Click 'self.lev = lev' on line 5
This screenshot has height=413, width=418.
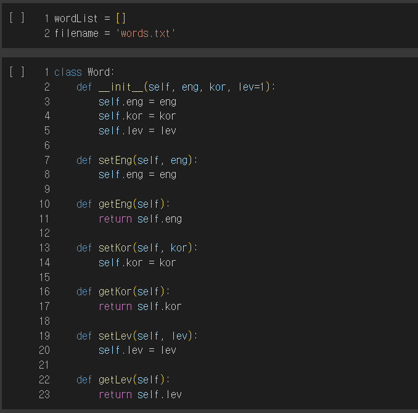tap(137, 131)
